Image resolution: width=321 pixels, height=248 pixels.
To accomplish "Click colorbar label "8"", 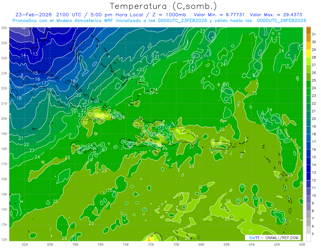I will tap(313, 211).
